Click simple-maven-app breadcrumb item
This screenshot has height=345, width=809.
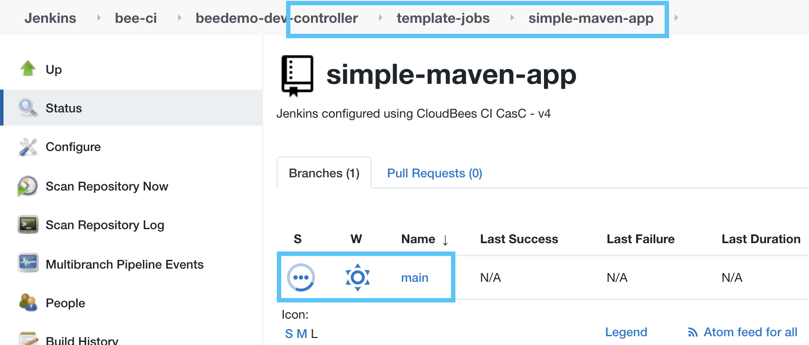pos(591,18)
